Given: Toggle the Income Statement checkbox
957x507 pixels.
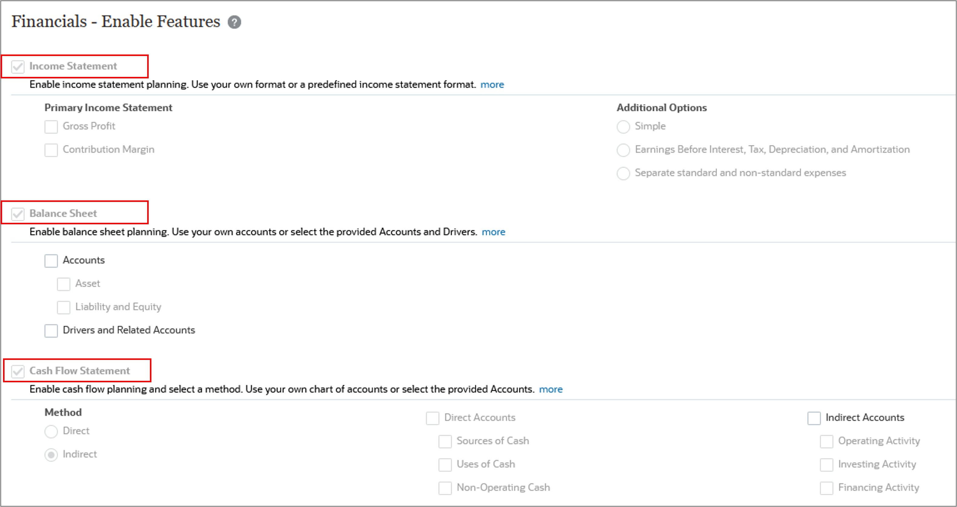Looking at the screenshot, I should point(18,67).
